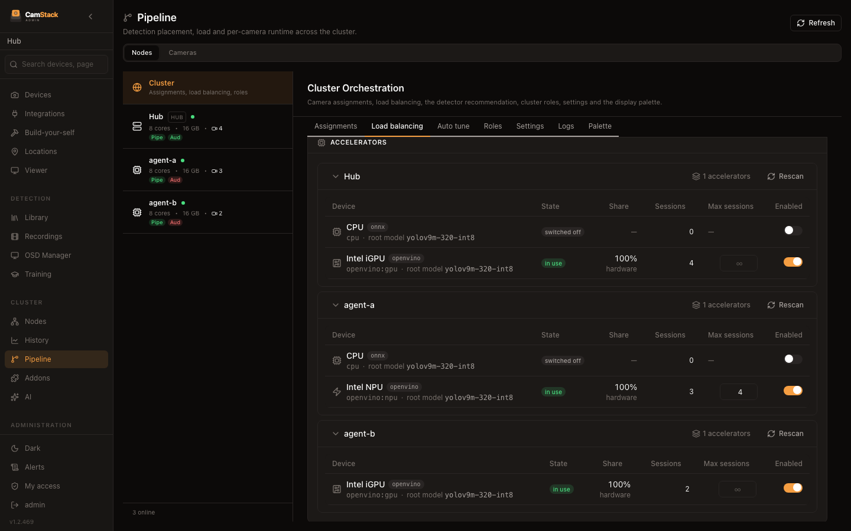Refresh the Pipeline page
The height and width of the screenshot is (531, 851).
tap(816, 23)
